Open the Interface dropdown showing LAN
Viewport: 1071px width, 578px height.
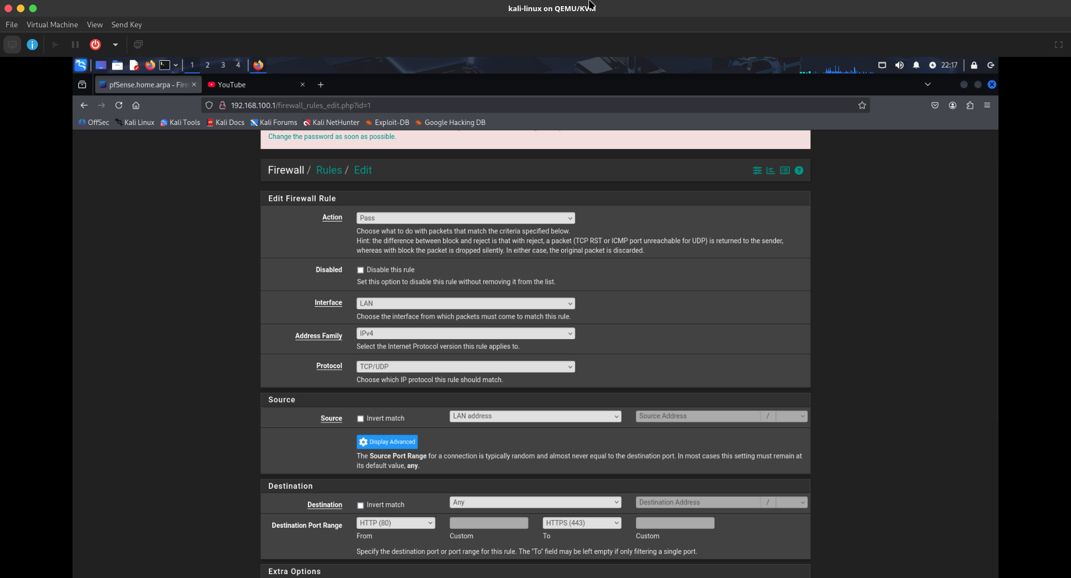(x=465, y=304)
